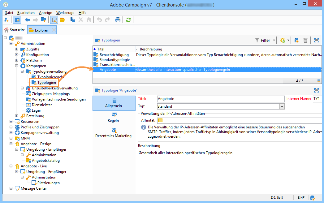Go back with the blue left arrow
324x211 pixels.
point(28,20)
